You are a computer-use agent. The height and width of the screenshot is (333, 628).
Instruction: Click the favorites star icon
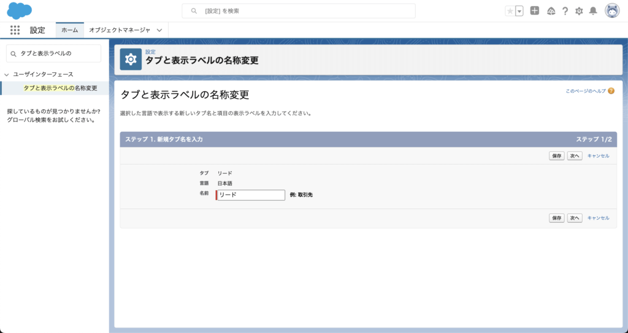coord(510,11)
